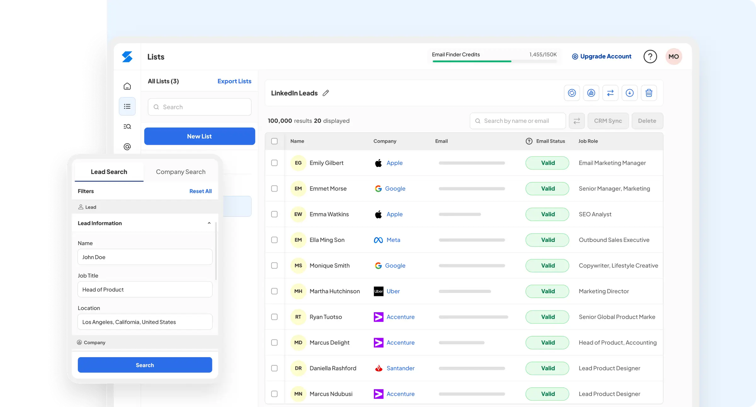Click the Santander logo for Daniella Rashford
Viewport: 756px width, 407px height.
(378, 368)
